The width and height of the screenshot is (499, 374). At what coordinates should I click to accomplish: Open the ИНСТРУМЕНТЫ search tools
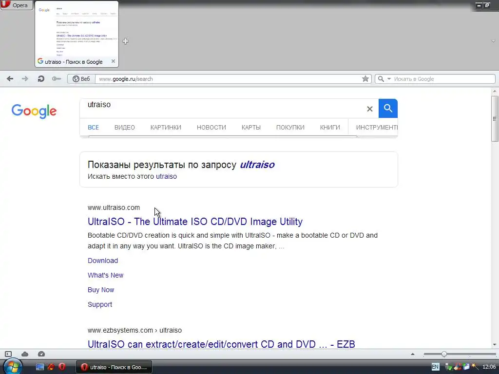[377, 128]
